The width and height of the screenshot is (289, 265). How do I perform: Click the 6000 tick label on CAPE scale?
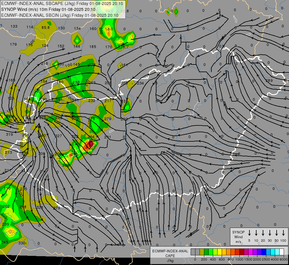[x=284, y=259]
